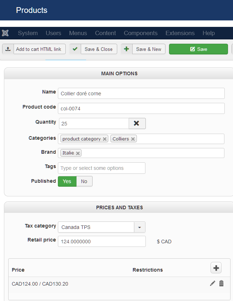Remove the 'product category' tag
Screen dimensions: 233x301
click(105, 139)
